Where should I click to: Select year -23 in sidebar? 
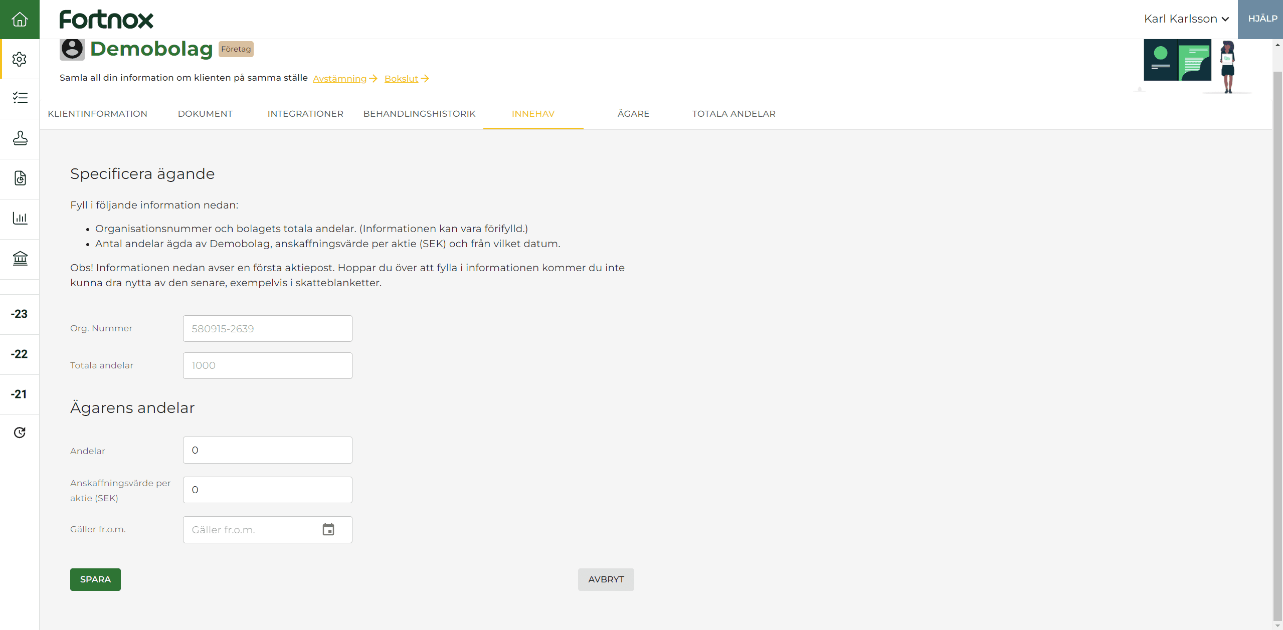pyautogui.click(x=20, y=314)
